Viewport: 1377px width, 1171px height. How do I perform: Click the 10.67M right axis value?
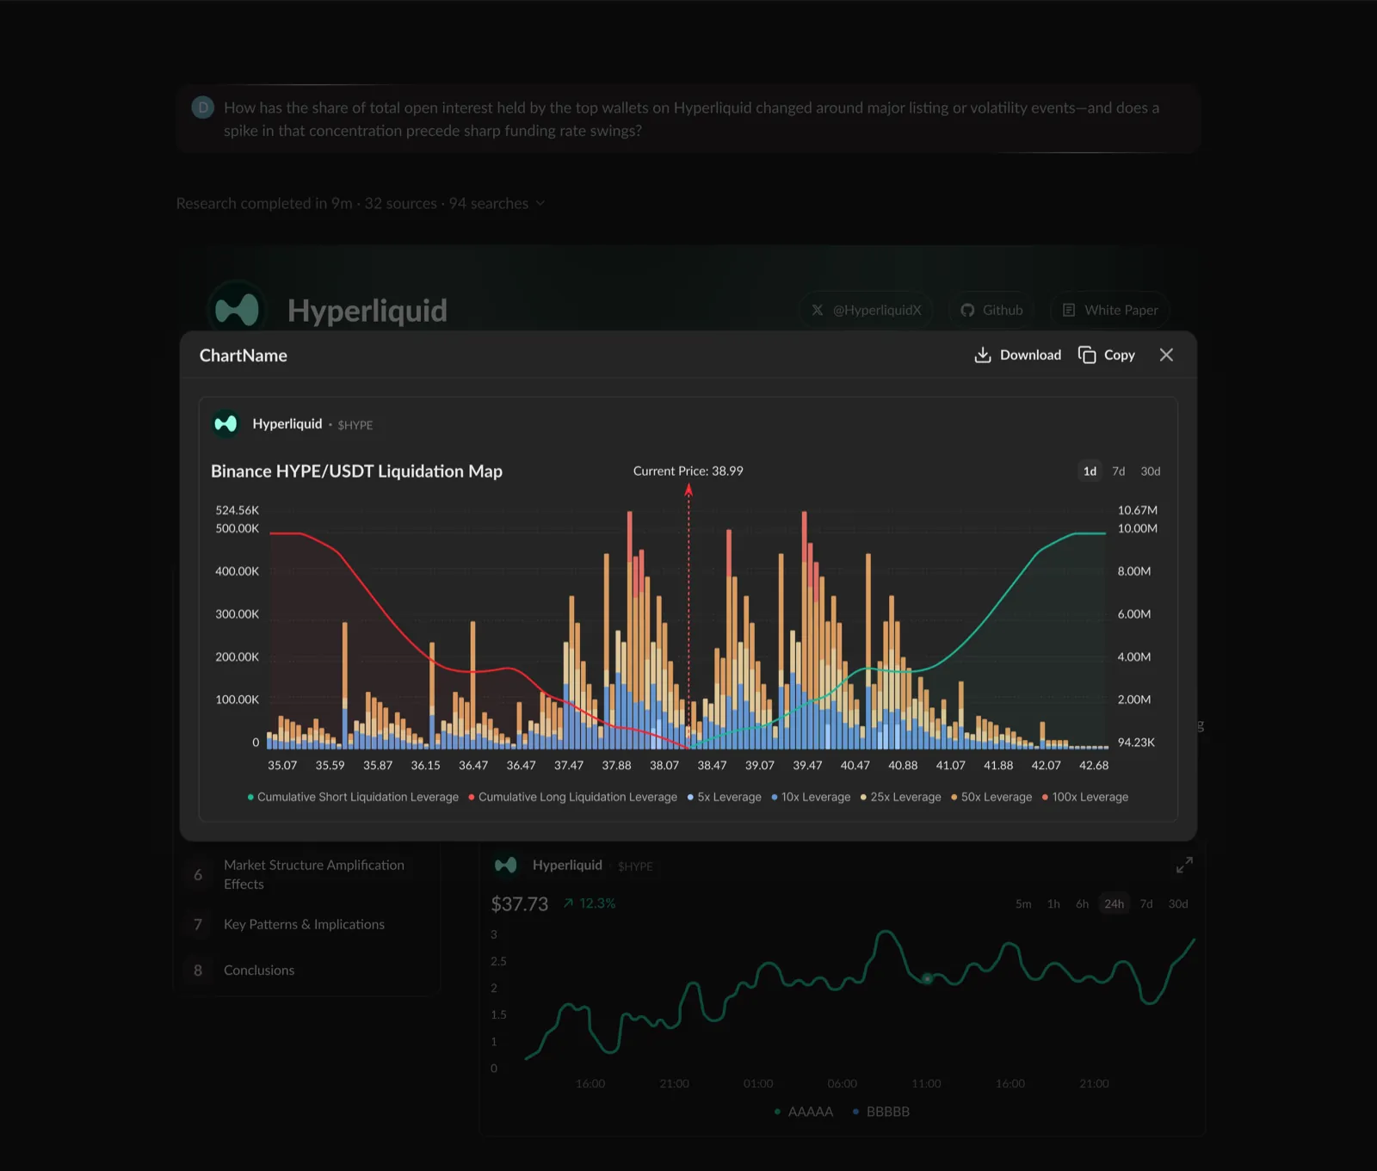(x=1137, y=511)
